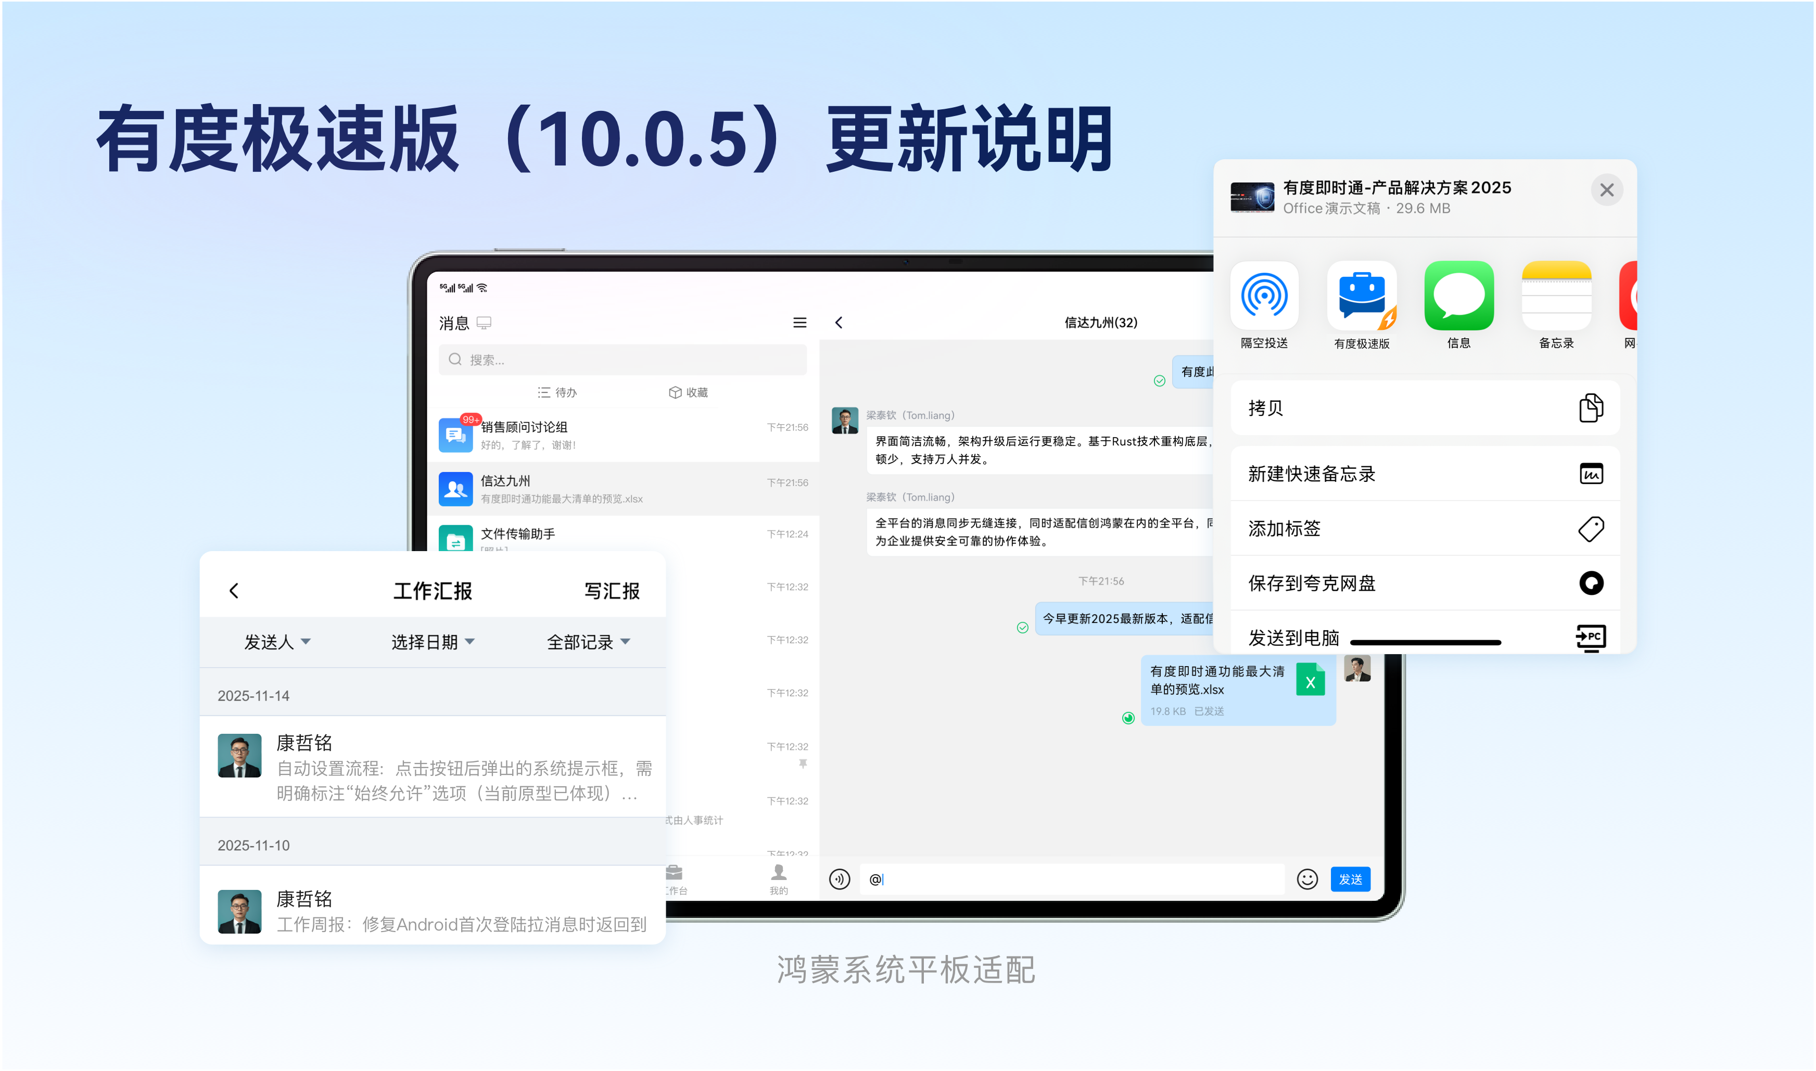Expand the 发送人 filter dropdown
The width and height of the screenshot is (1816, 1071).
277,642
